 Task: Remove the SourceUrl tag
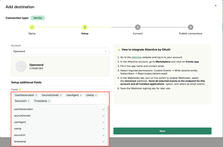pyautogui.click(x=29, y=101)
